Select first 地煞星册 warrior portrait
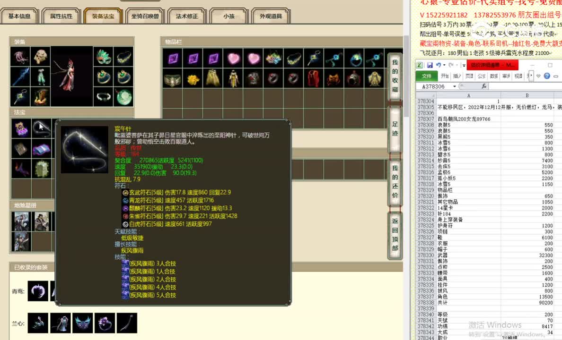Image resolution: width=562 pixels, height=340 pixels. [21, 221]
